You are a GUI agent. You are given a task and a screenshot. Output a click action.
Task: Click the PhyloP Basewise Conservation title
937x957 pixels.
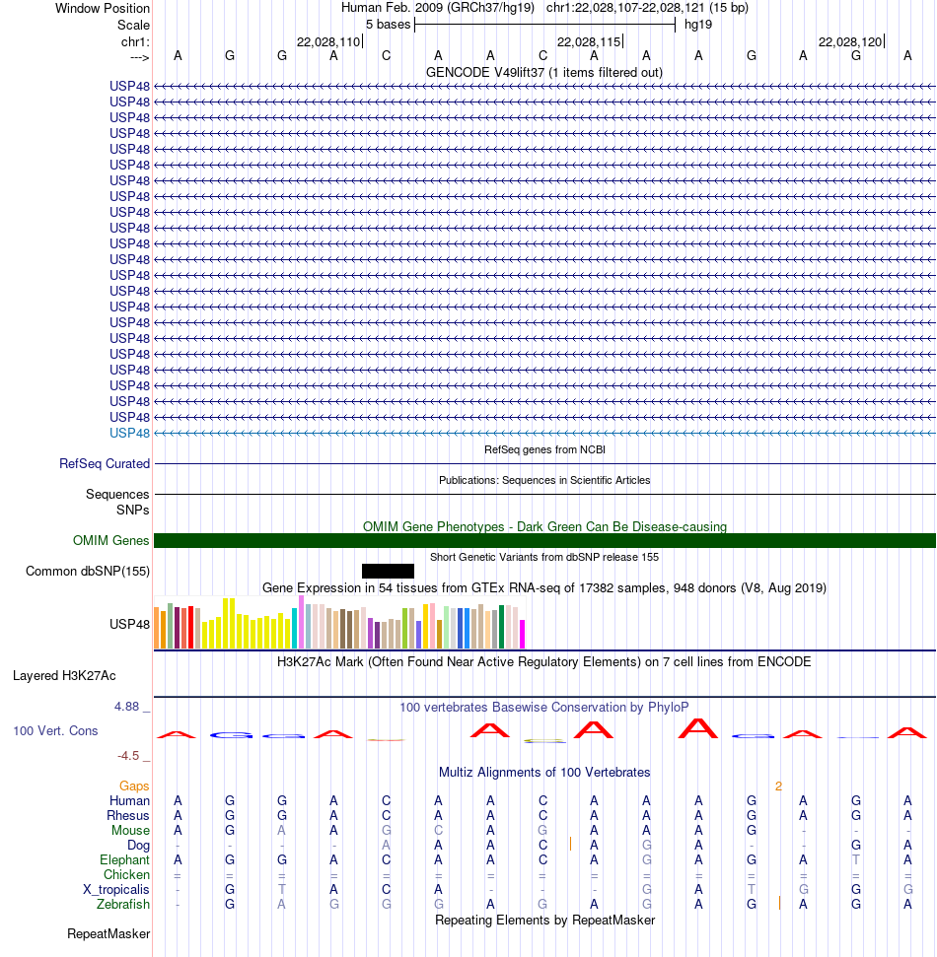[x=544, y=707]
